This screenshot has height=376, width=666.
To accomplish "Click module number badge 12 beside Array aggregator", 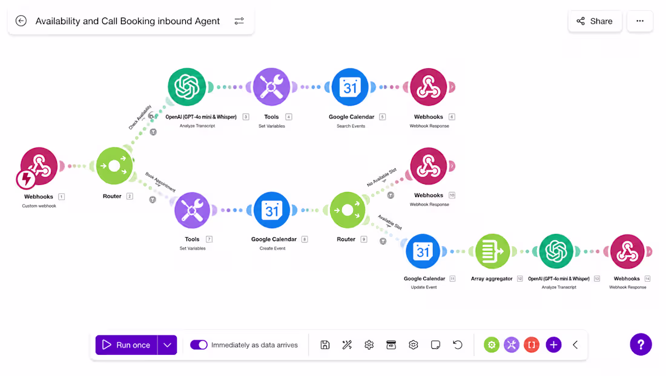I will pyautogui.click(x=519, y=279).
